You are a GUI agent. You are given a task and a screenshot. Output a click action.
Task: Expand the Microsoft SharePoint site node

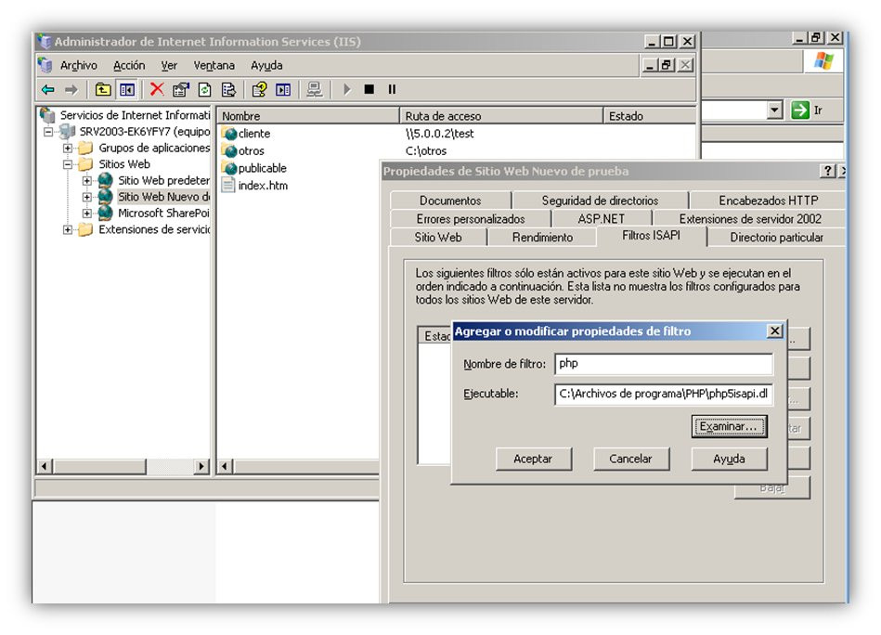86,214
